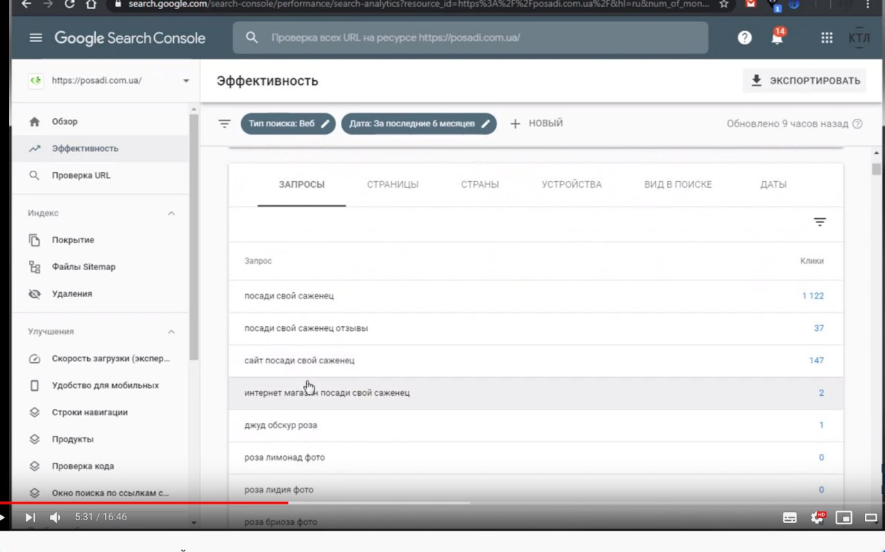The width and height of the screenshot is (885, 552).
Task: Click the info icon next to update time
Action: coord(857,124)
